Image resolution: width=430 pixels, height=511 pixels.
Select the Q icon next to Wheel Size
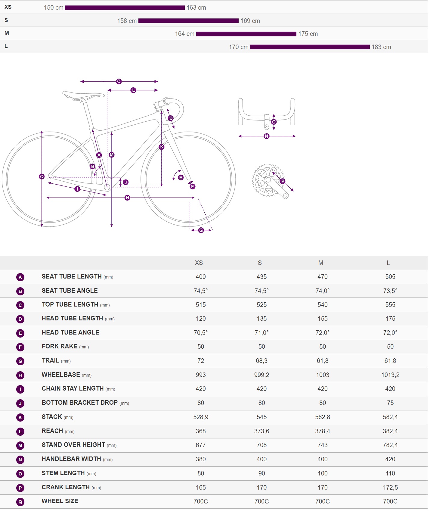coord(20,502)
